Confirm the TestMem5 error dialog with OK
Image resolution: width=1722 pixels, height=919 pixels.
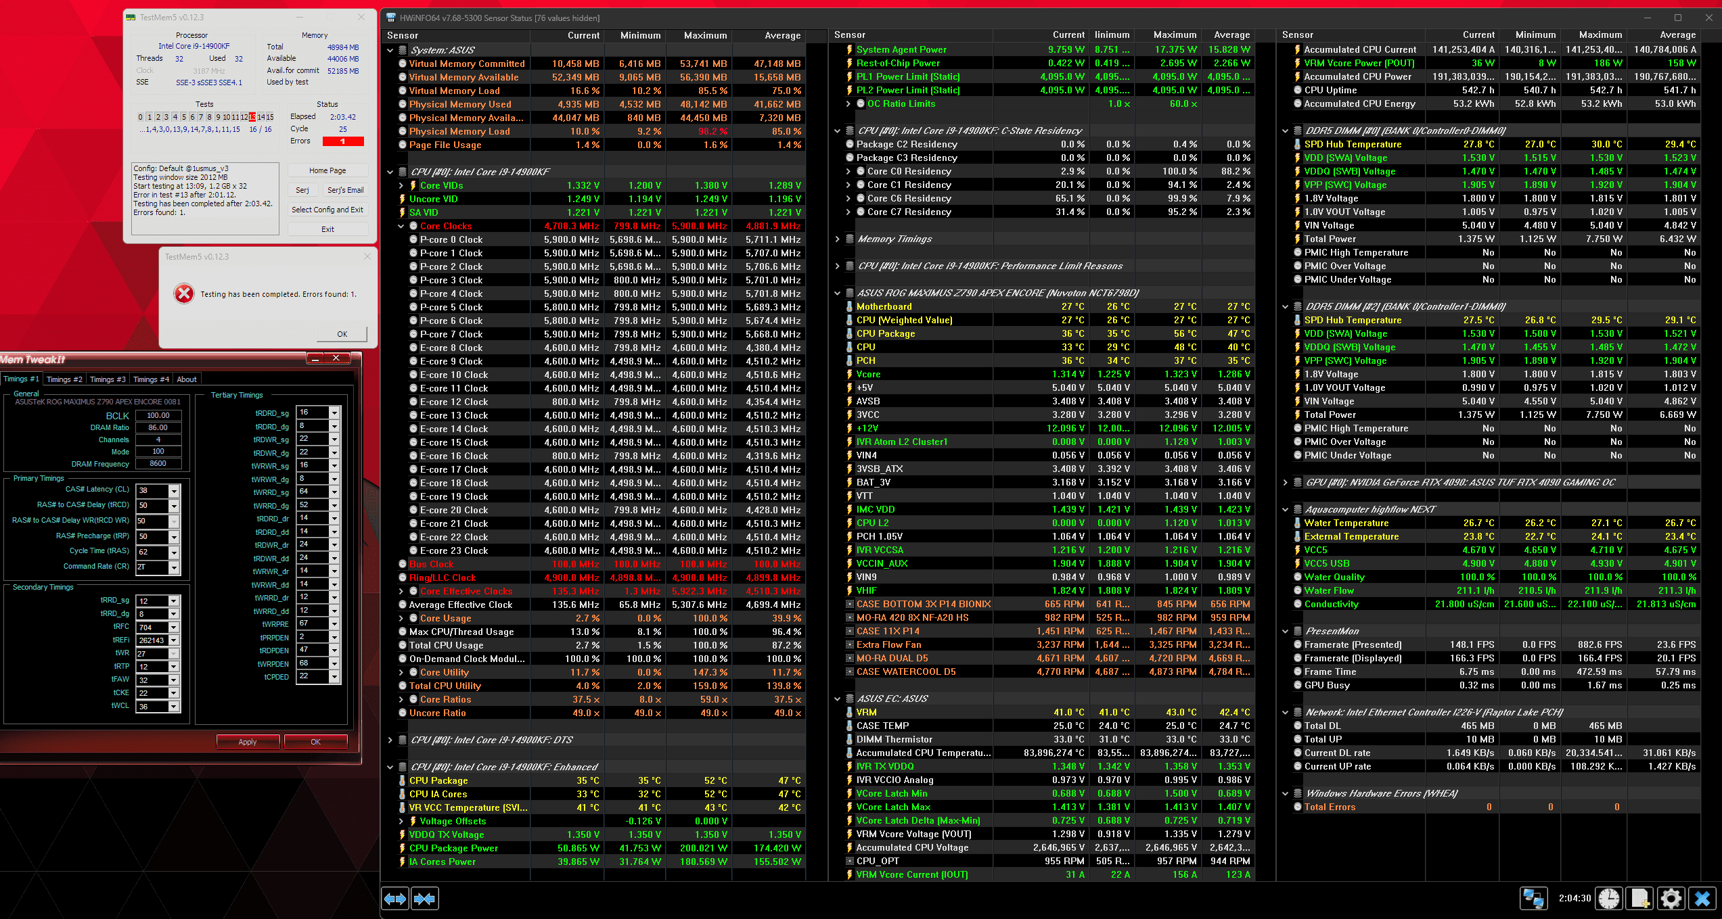coord(342,333)
